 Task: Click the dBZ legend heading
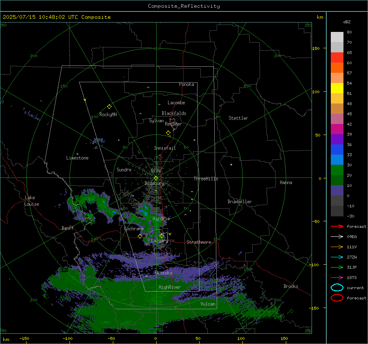click(x=347, y=22)
